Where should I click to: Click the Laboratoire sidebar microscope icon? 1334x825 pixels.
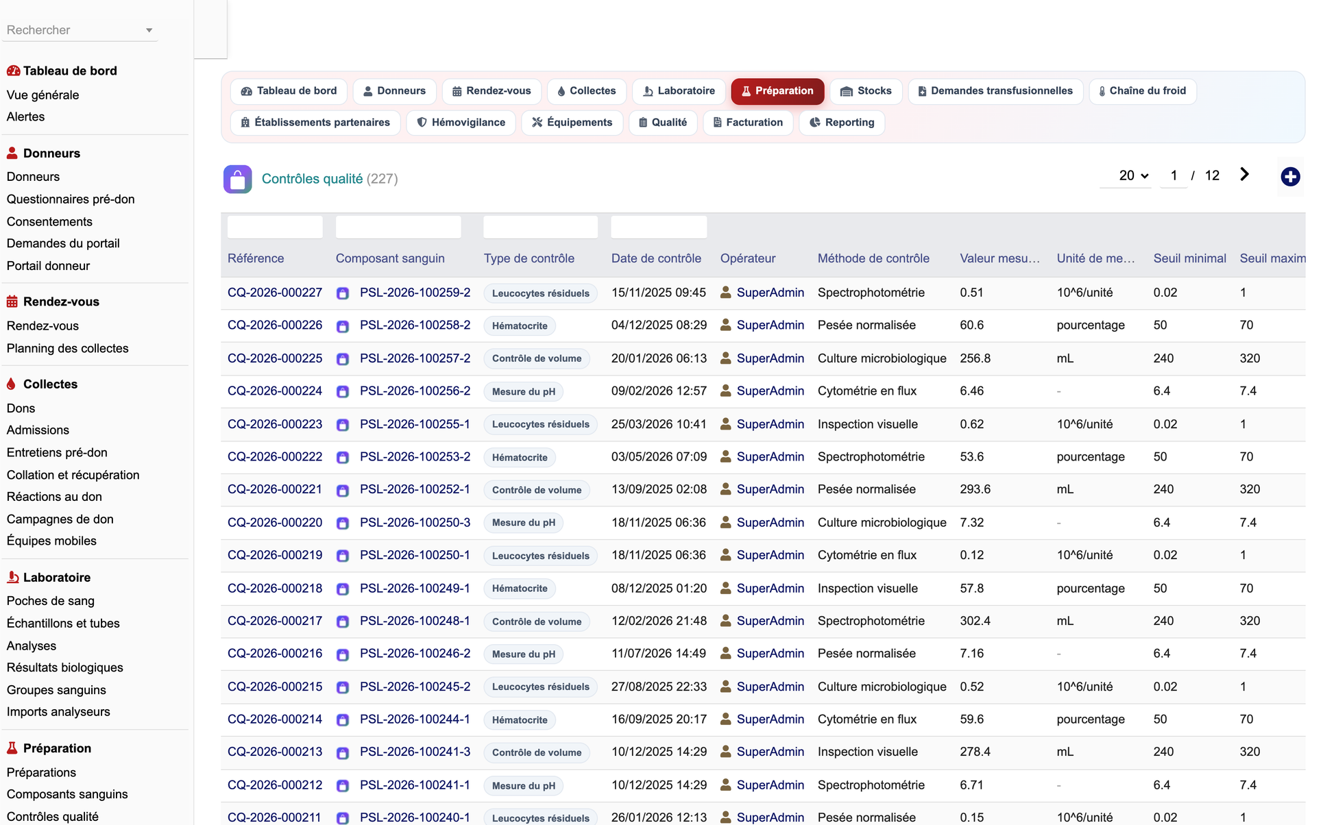[12, 577]
